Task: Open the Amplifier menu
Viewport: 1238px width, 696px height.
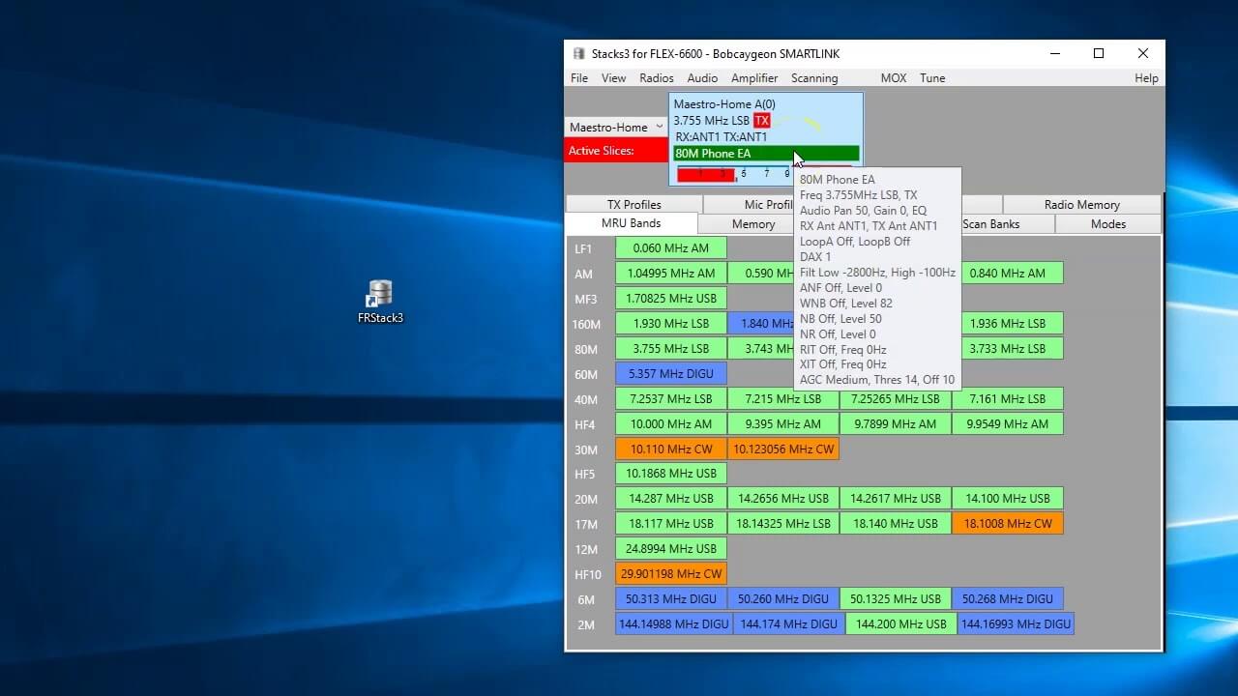Action: [754, 78]
